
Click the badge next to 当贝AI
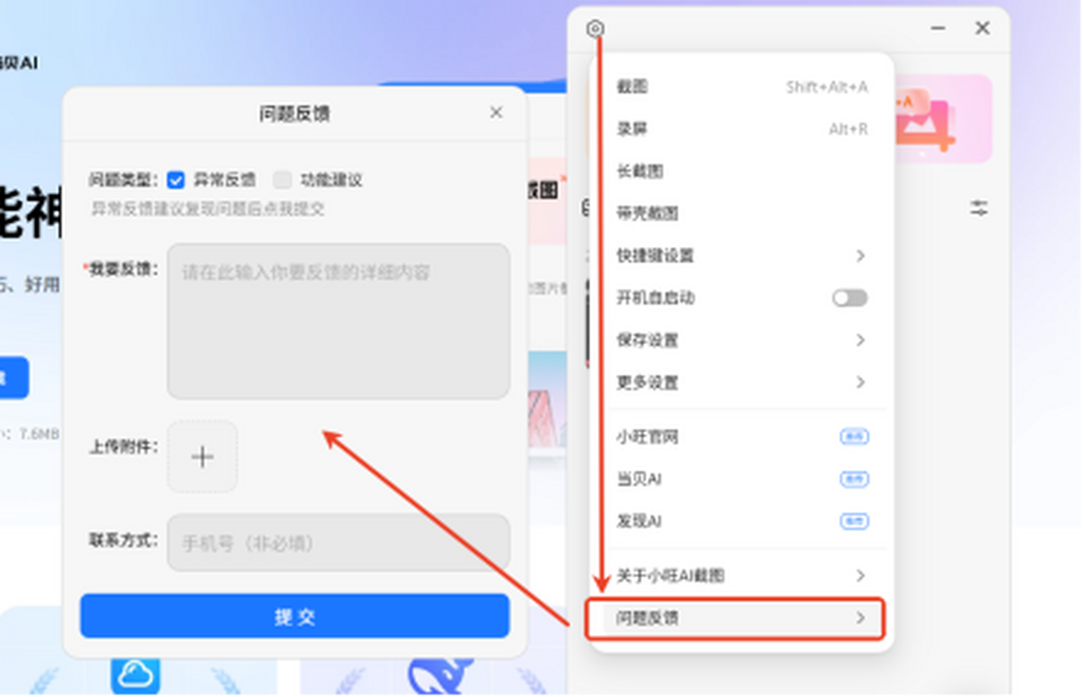(854, 480)
